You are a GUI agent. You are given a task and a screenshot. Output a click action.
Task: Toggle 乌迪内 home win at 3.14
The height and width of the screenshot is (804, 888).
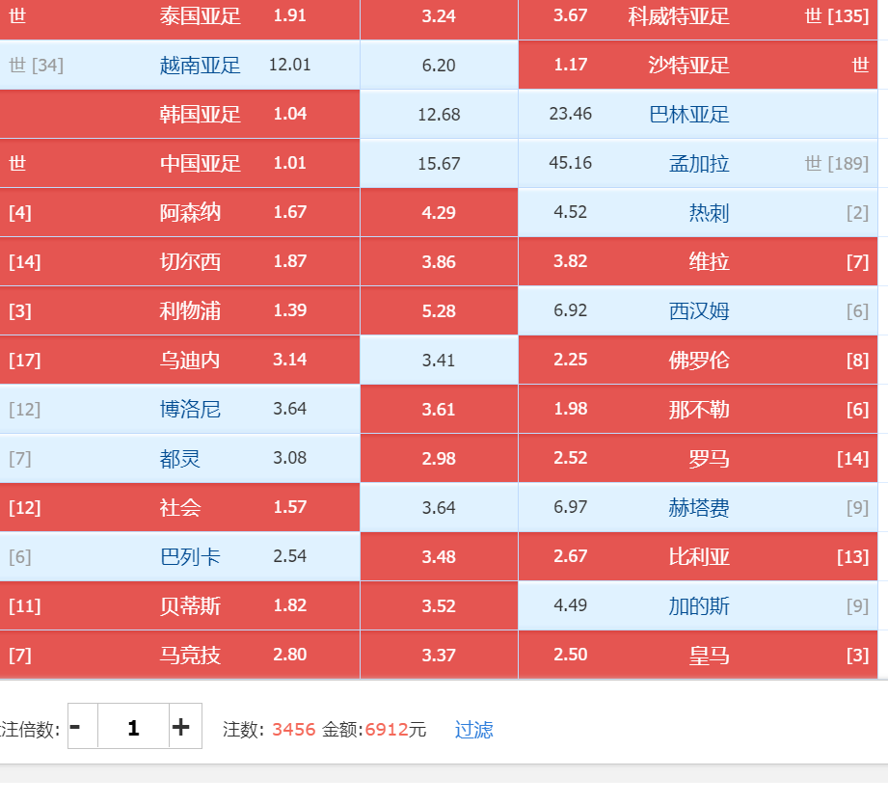[179, 361]
